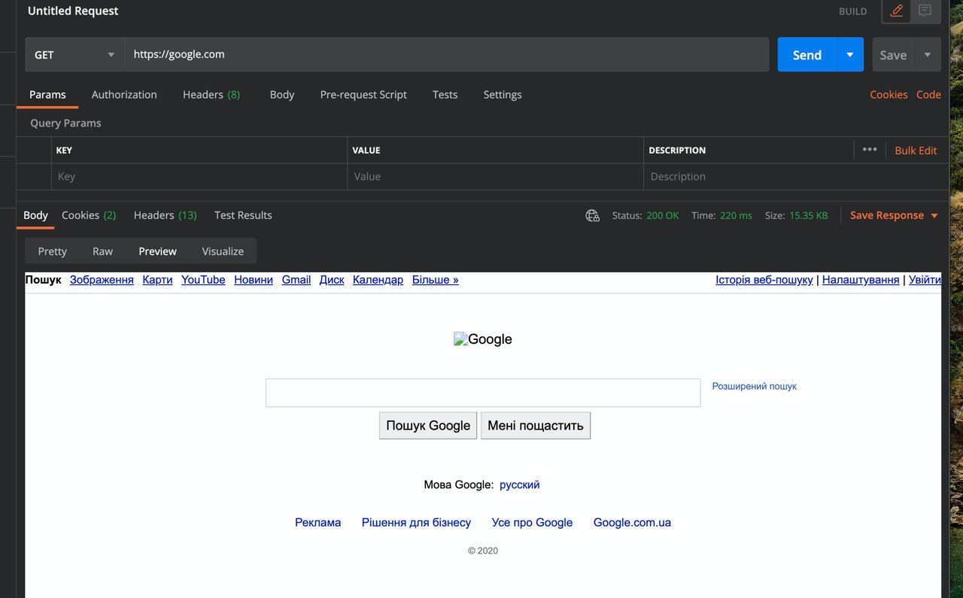
Task: Open the Pre-request Script tab
Action: [363, 95]
